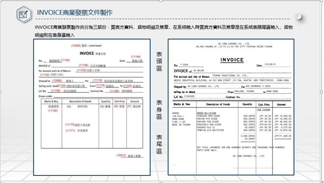This screenshot has width=324, height=183.
Task: Click the left-middle selection handle
Action: tap(2, 91)
